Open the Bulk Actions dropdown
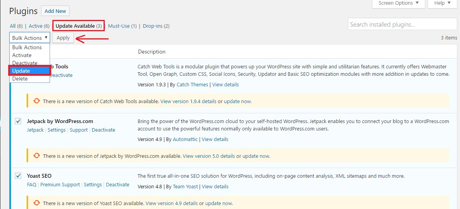Viewport: 460px width, 209px height. (30, 38)
